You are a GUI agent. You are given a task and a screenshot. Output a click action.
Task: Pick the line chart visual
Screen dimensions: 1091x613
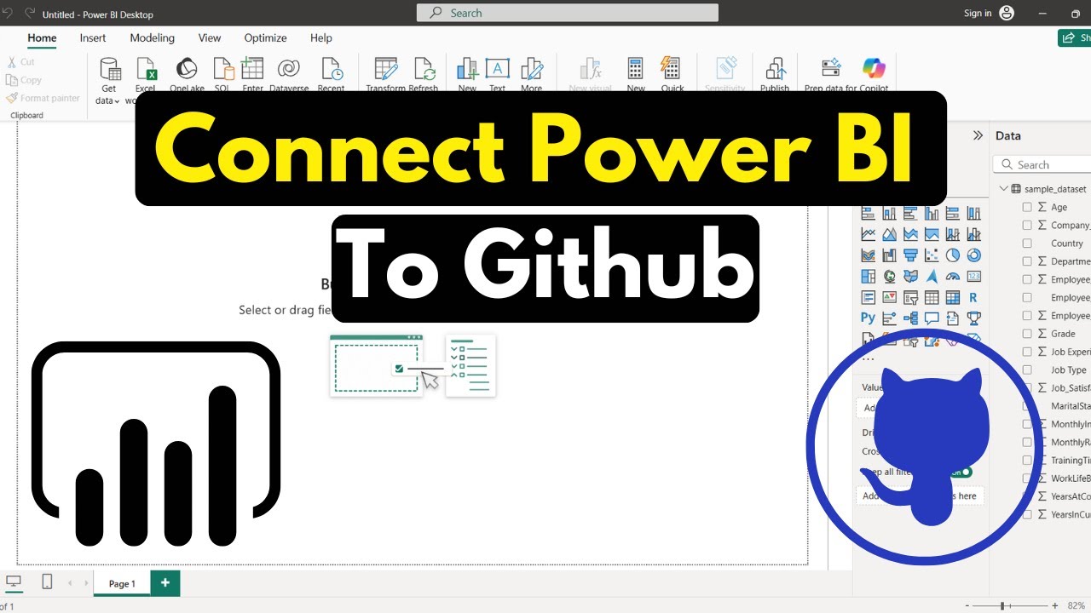869,234
